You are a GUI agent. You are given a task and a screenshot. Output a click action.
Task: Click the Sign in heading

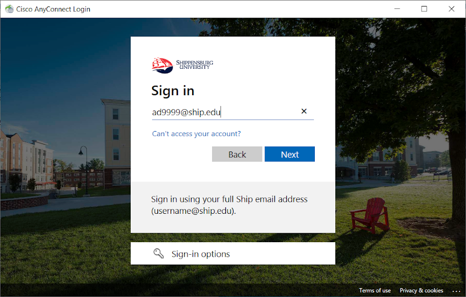click(x=173, y=91)
